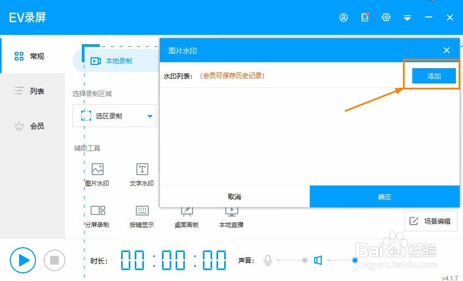Click the 水印列表 label
Image resolution: width=463 pixels, height=281 pixels.
178,76
